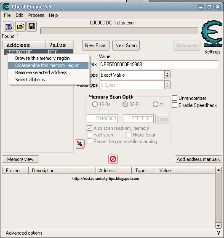Open Memory view
Image resolution: width=224 pixels, height=238 pixels.
coord(20,159)
